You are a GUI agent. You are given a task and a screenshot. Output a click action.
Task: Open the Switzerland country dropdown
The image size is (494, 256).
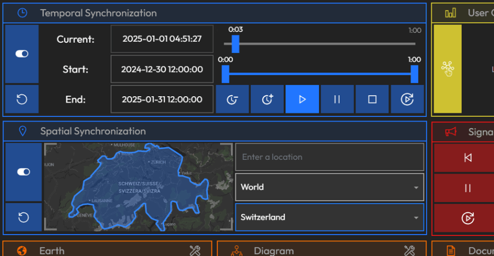click(329, 217)
